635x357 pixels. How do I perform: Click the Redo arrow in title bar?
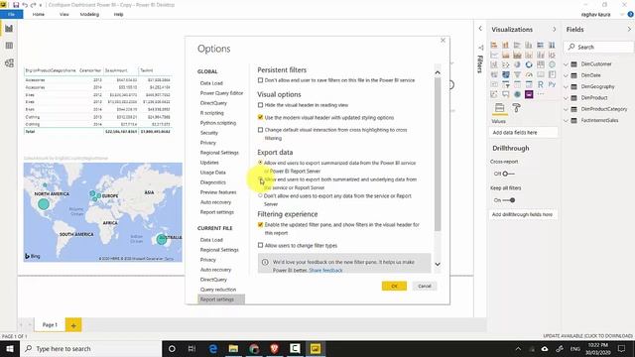(33, 5)
